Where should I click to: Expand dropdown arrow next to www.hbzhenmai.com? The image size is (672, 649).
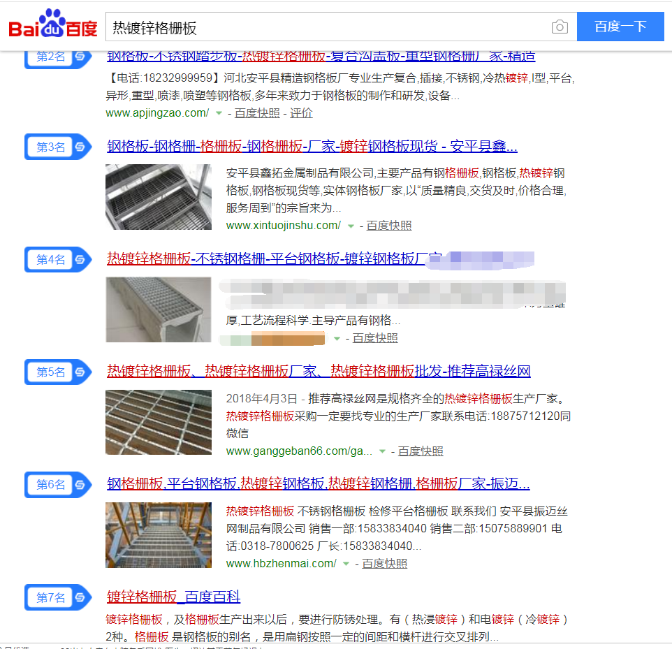tap(346, 564)
